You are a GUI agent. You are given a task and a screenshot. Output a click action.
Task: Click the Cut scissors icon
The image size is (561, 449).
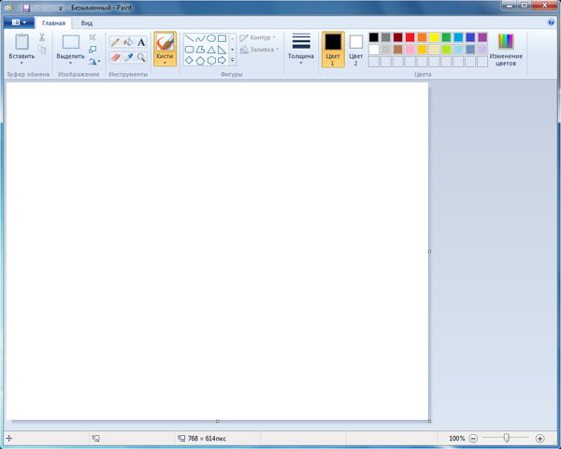(x=42, y=37)
